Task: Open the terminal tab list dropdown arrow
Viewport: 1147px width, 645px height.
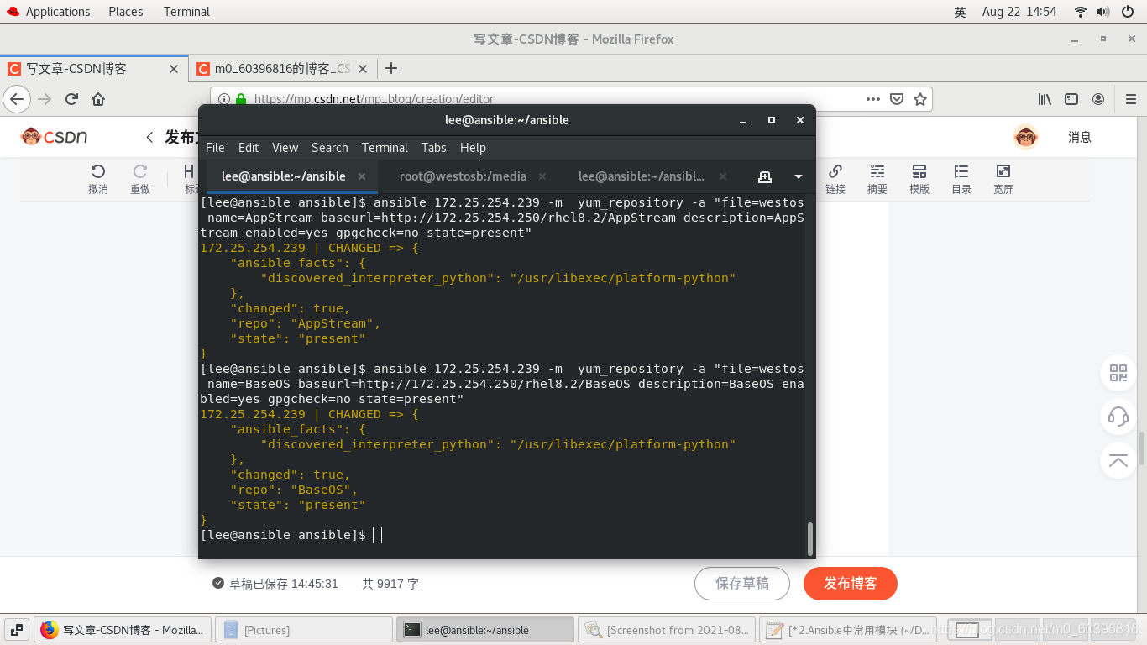Action: pos(799,176)
